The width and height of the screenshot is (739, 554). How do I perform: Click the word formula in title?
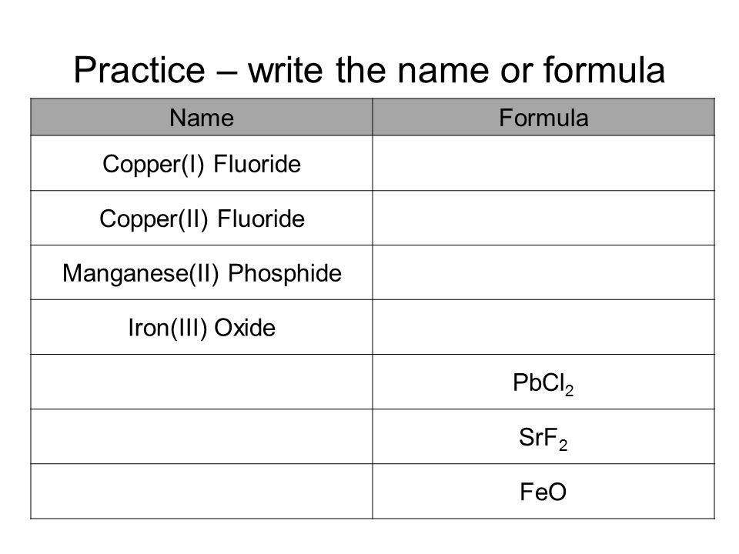coord(604,69)
